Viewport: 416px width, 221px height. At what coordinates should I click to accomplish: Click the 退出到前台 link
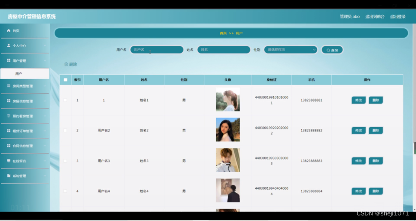[375, 16]
